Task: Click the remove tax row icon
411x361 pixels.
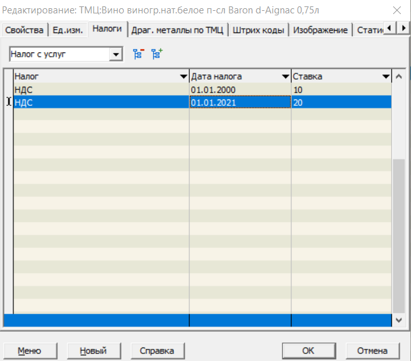Action: click(138, 54)
